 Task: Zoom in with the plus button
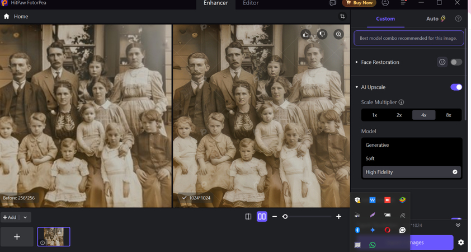pyautogui.click(x=338, y=217)
